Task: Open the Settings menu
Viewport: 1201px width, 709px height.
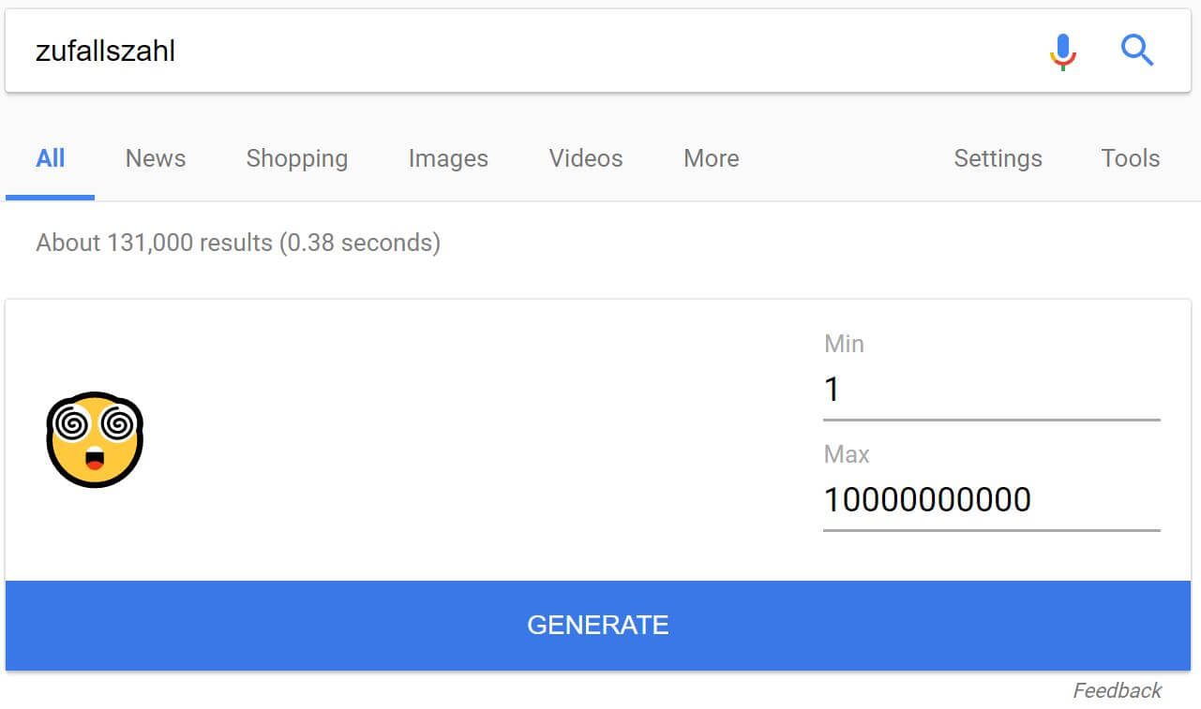Action: pyautogui.click(x=998, y=158)
